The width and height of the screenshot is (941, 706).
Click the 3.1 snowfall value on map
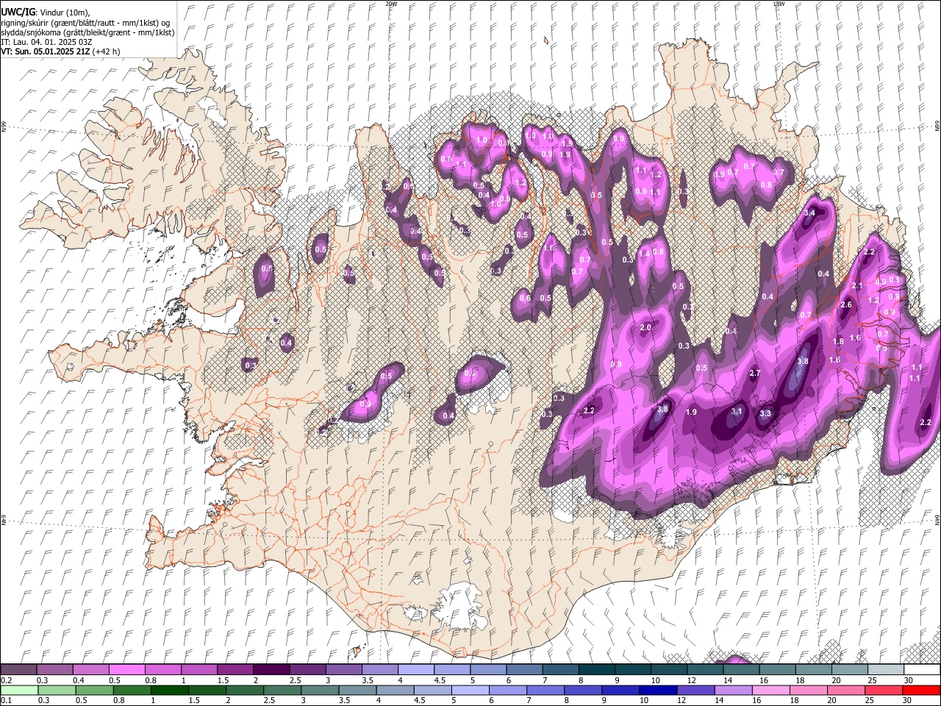point(737,412)
